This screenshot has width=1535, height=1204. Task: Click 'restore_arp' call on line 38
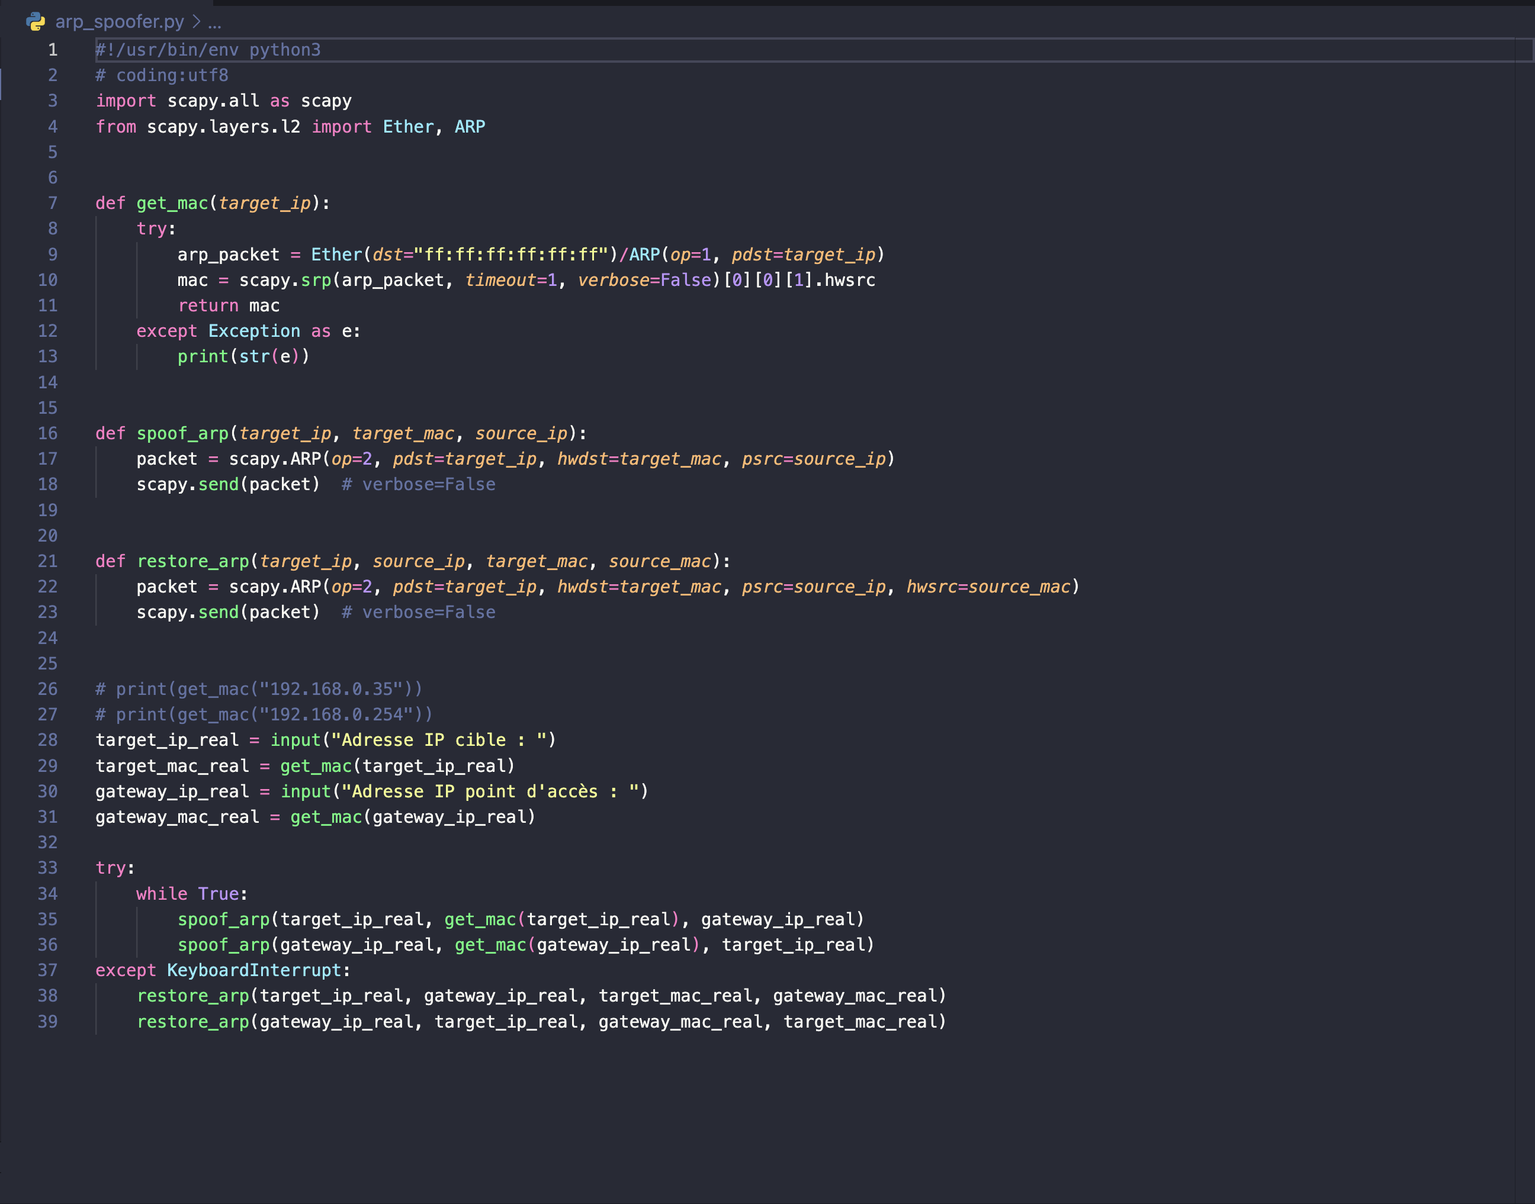coord(193,996)
